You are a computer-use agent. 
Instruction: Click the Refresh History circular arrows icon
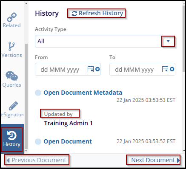[74, 14]
